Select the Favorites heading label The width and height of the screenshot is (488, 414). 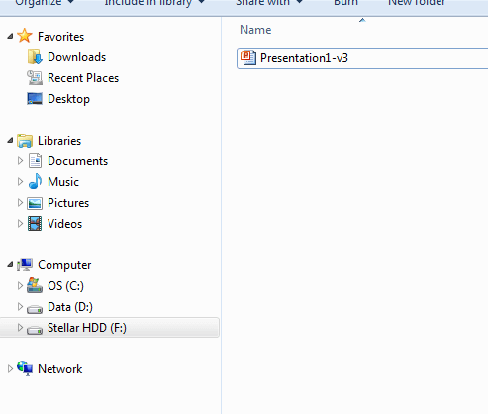tap(60, 37)
